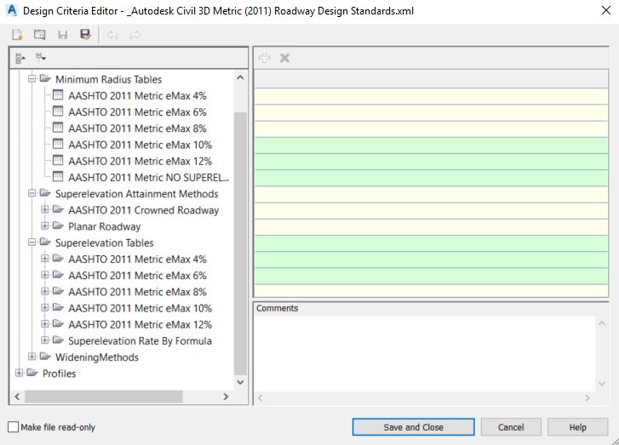Image resolution: width=619 pixels, height=445 pixels.
Task: Click the Planar Roadway folder icon
Action: pyautogui.click(x=58, y=225)
